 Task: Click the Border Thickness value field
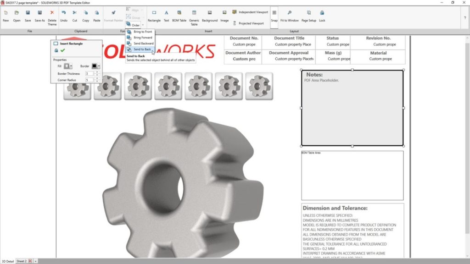pyautogui.click(x=90, y=74)
